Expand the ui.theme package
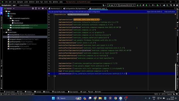Screen dimensions: 179x101 click(x=10, y=20)
